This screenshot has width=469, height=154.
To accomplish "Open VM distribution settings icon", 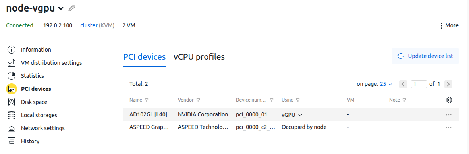I will (12, 63).
